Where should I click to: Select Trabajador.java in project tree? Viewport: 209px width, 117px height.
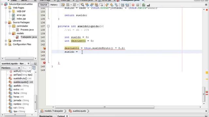[28, 37]
